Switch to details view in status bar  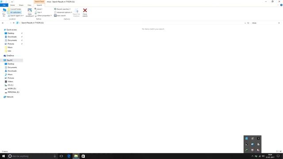pos(277,151)
